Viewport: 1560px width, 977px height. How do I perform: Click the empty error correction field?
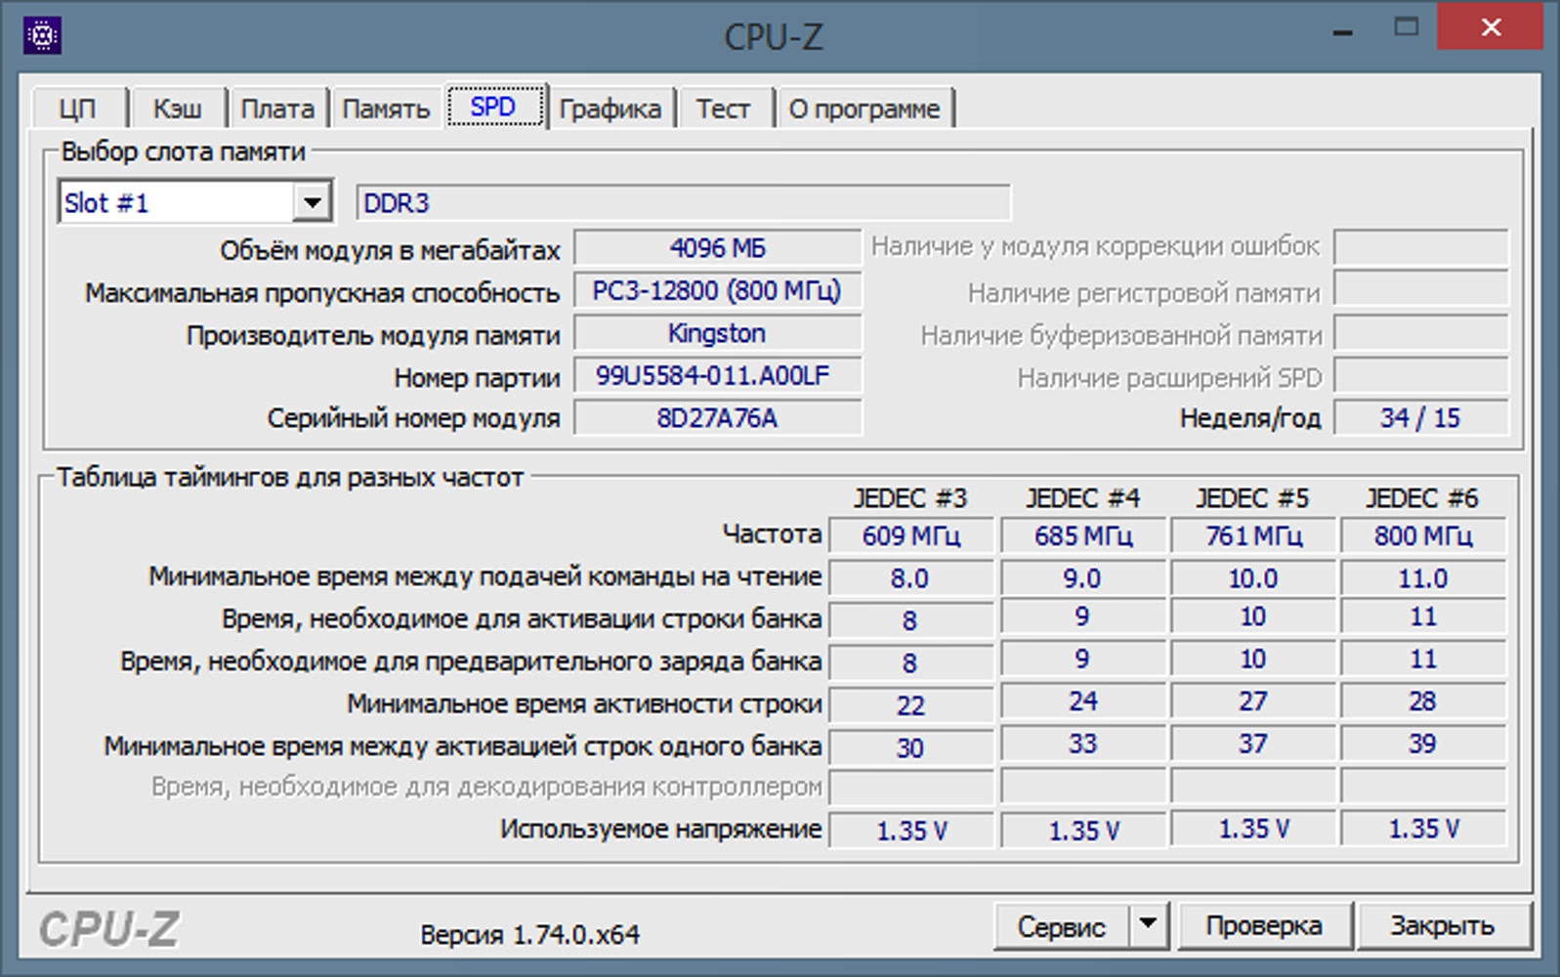1420,248
